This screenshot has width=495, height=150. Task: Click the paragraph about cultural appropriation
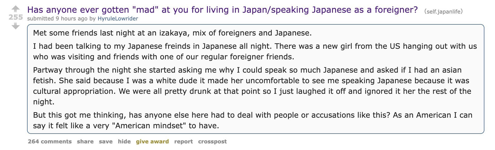(x=252, y=86)
